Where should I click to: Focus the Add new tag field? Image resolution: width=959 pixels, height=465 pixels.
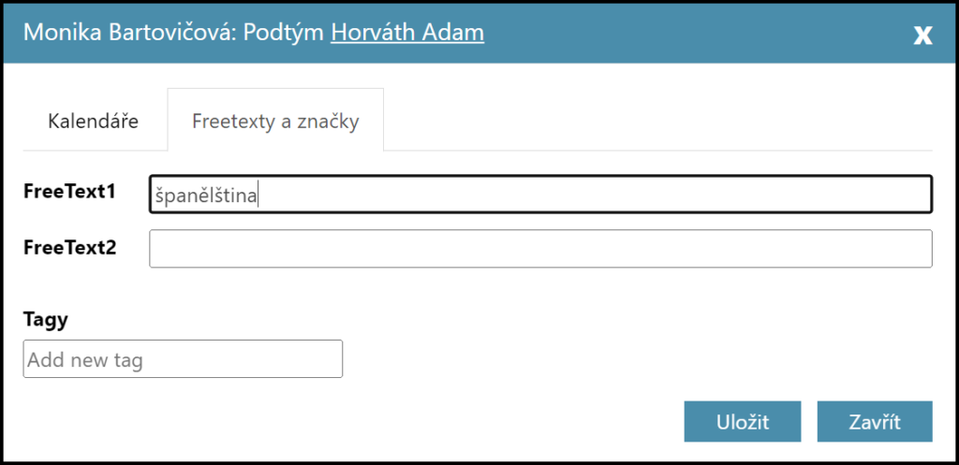(x=183, y=359)
